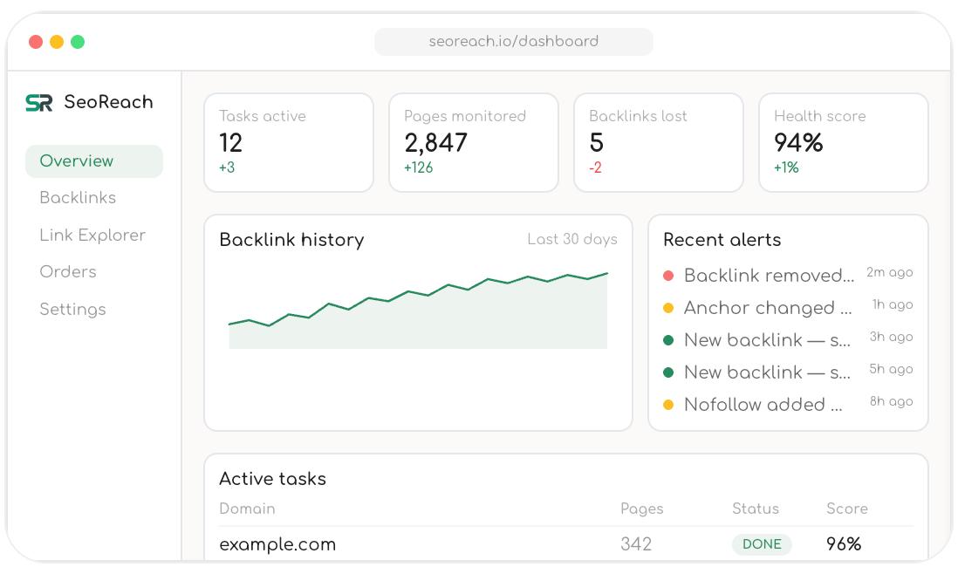Screen dimensions: 958x567
Task: Select the Pages monitored card
Action: 474,142
